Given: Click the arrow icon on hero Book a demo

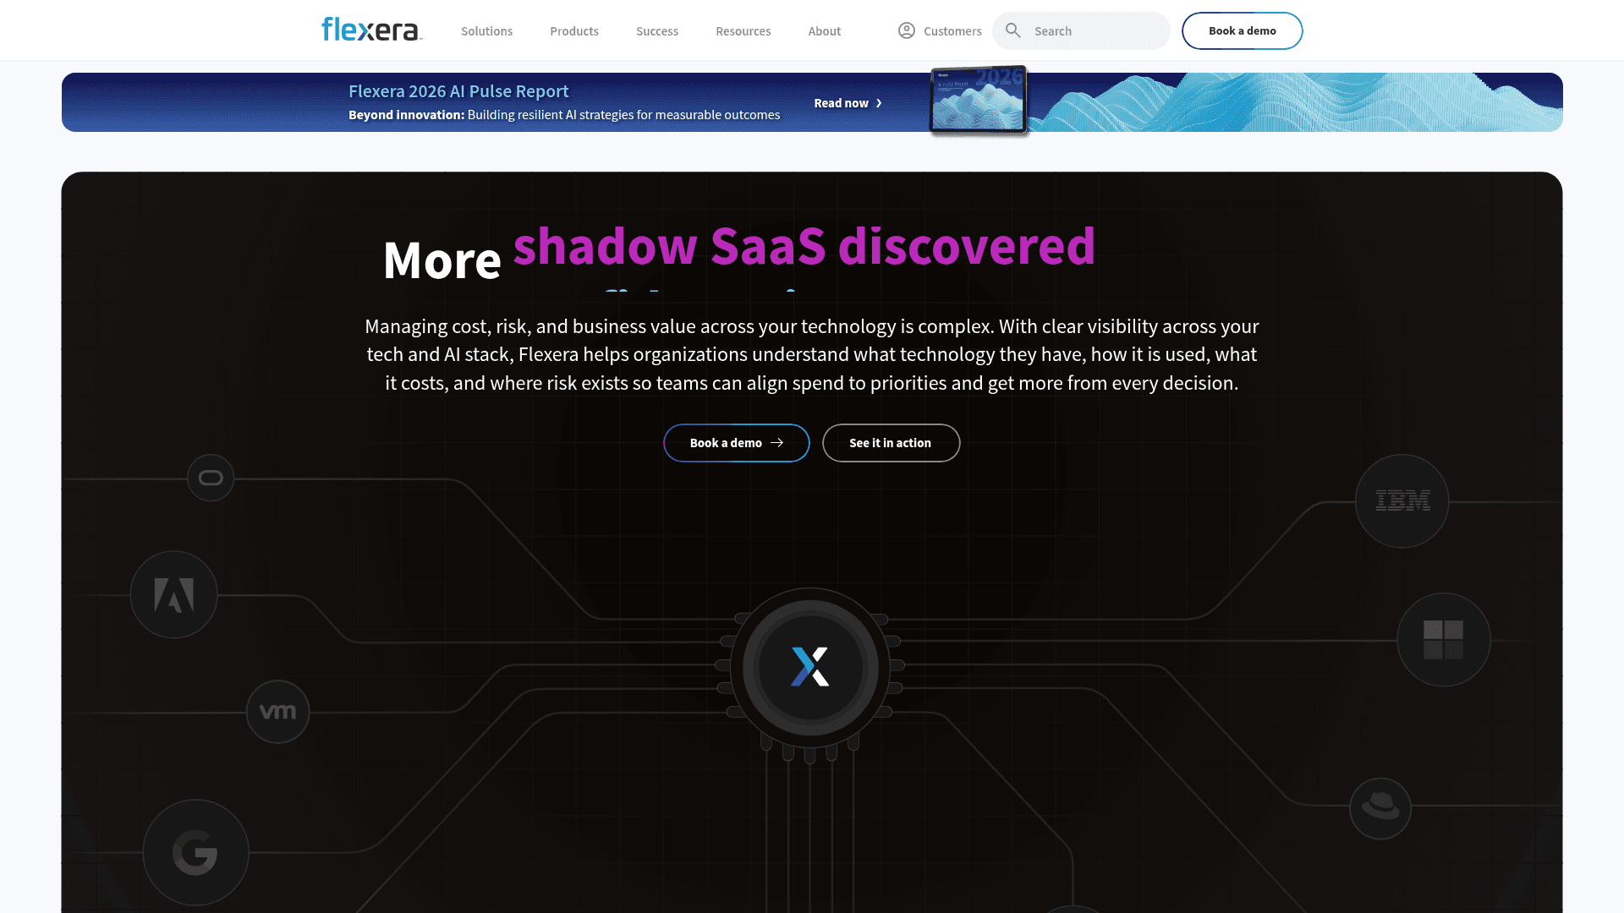Looking at the screenshot, I should tap(776, 443).
